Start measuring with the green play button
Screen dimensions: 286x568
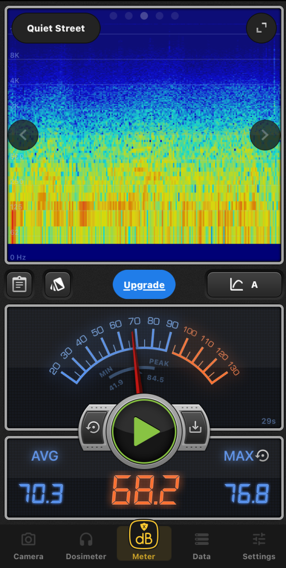point(145,430)
